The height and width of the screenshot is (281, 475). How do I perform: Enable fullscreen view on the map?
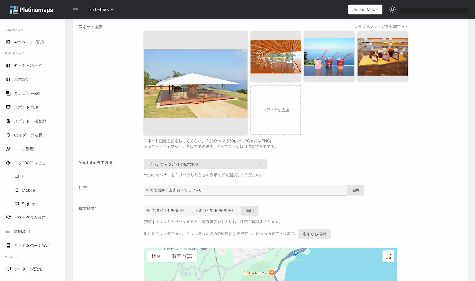tap(388, 256)
